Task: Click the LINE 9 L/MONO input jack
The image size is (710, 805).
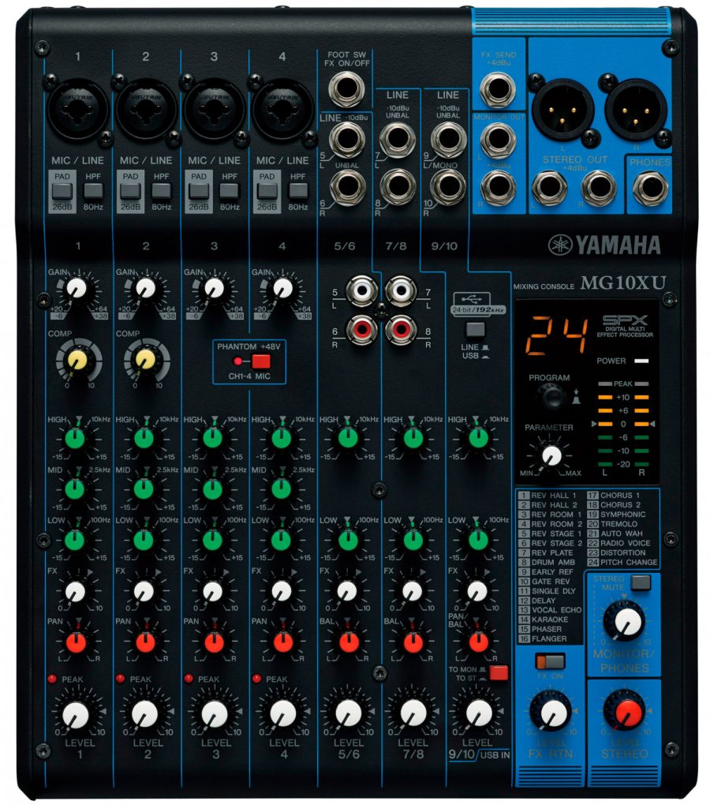Action: (448, 139)
